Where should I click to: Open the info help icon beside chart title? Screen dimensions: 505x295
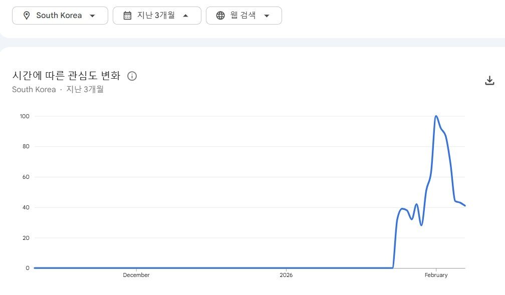click(x=132, y=76)
